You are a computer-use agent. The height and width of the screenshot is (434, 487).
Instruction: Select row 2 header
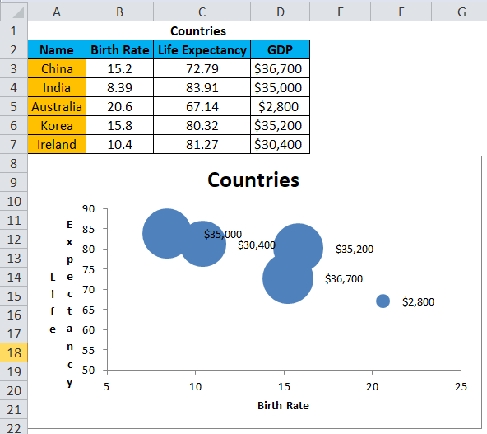[14, 49]
